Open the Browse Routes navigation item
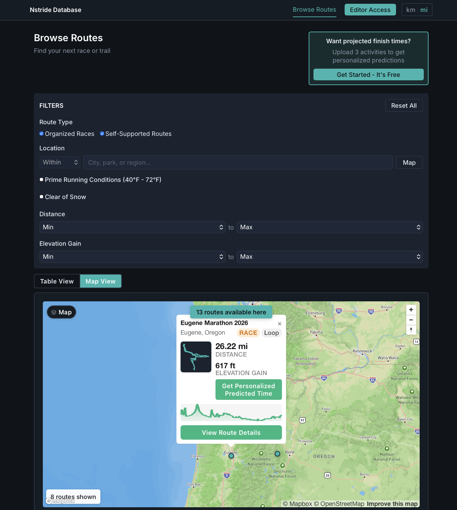 click(x=314, y=10)
